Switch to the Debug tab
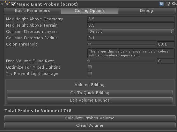 coord(147,11)
